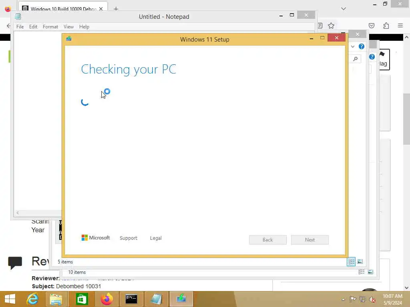
Task: Open the network tray icon
Action: pyautogui.click(x=362, y=299)
